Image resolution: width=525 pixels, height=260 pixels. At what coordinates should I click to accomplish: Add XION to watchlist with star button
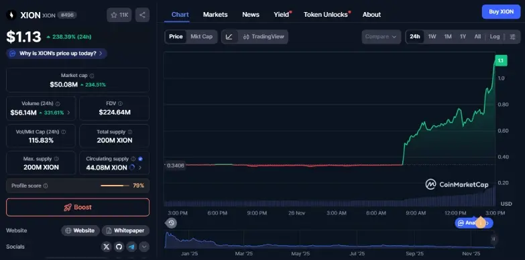[119, 15]
